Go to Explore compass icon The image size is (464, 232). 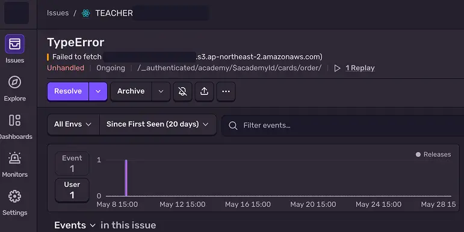pyautogui.click(x=14, y=82)
